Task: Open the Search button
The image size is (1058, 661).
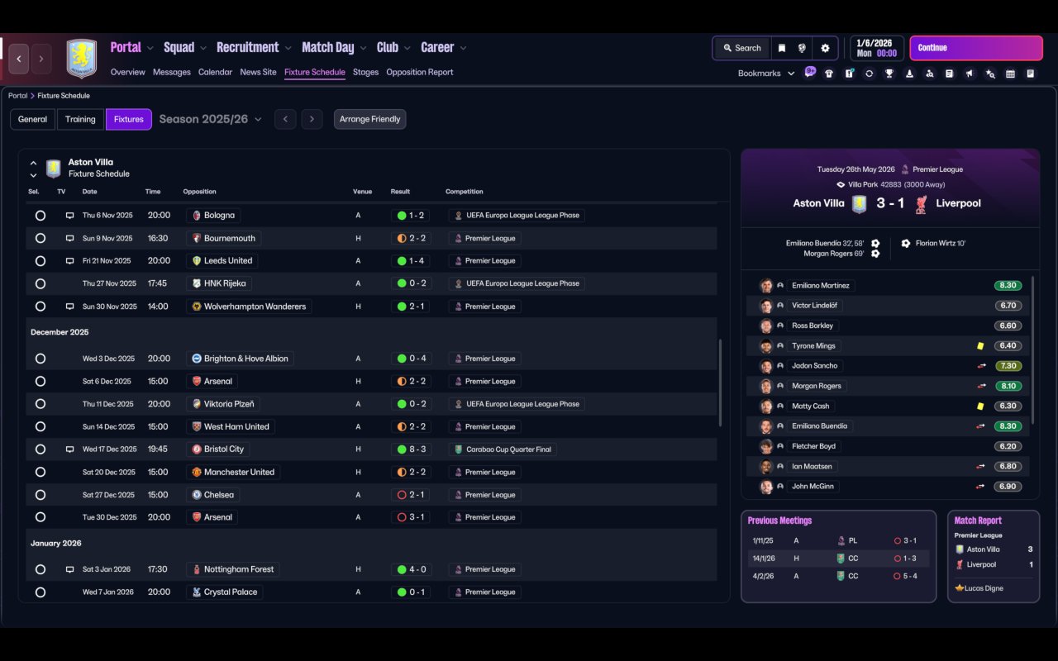Action: coord(741,48)
